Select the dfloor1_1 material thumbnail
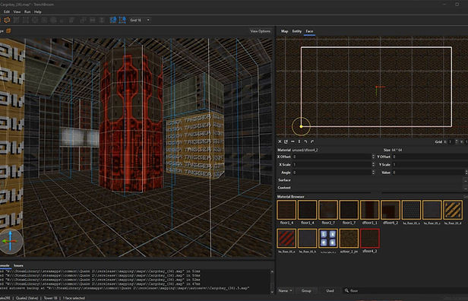The image size is (468, 301). (370, 210)
